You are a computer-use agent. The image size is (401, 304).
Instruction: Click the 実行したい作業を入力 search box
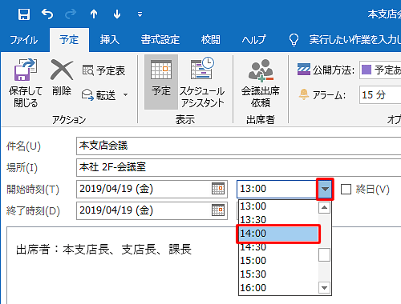pyautogui.click(x=355, y=40)
